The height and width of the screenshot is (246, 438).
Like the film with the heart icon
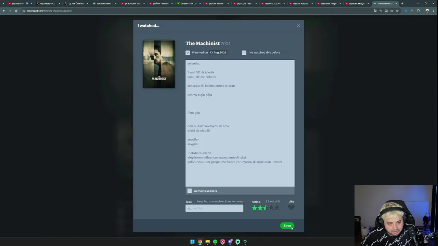click(x=291, y=208)
